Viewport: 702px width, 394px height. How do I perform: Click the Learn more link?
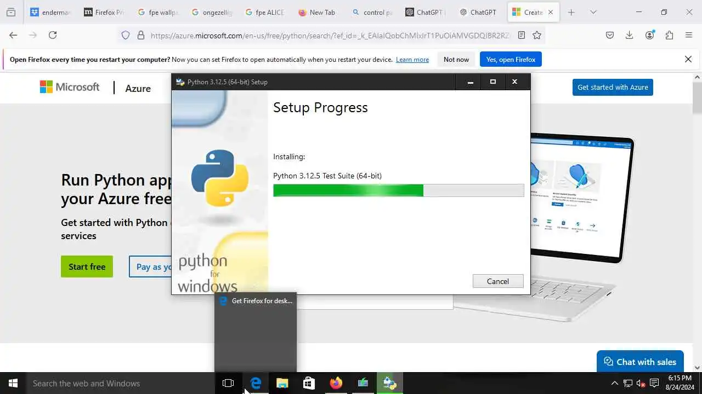[x=412, y=60]
